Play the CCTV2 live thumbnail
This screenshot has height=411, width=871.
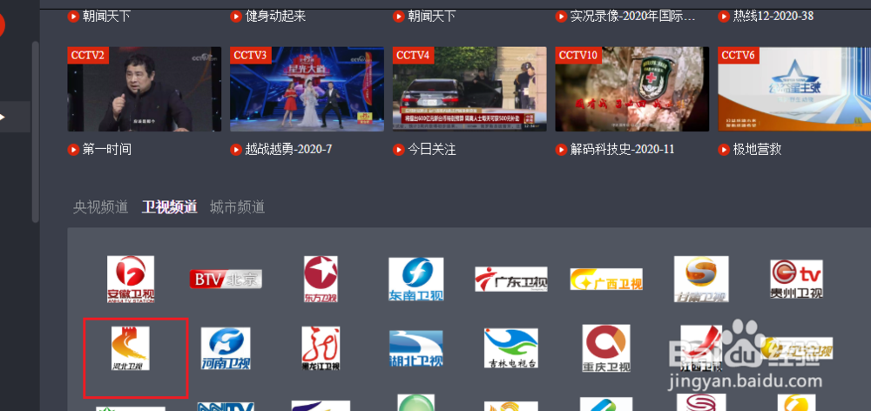click(x=145, y=89)
